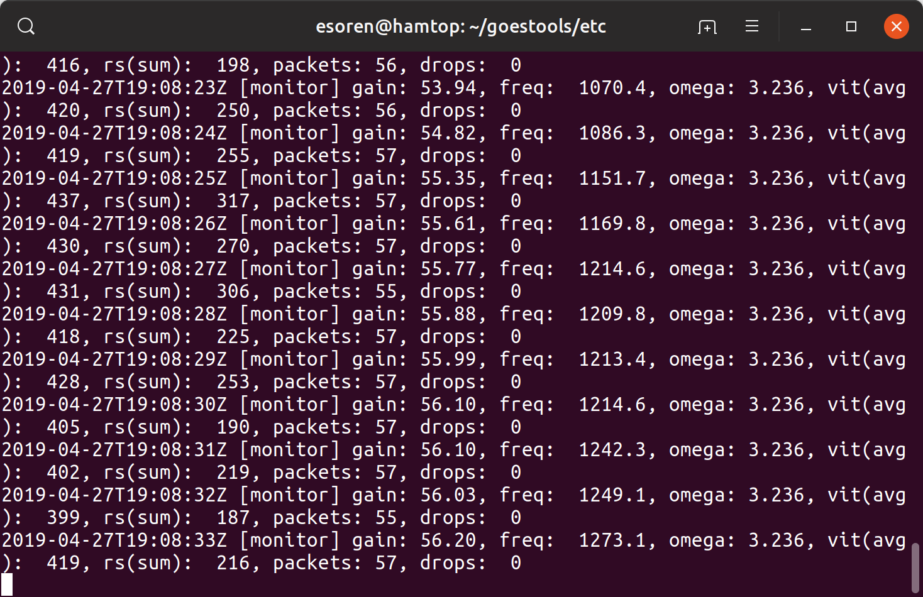
Task: Click the freq value 1213.4
Action: [612, 359]
